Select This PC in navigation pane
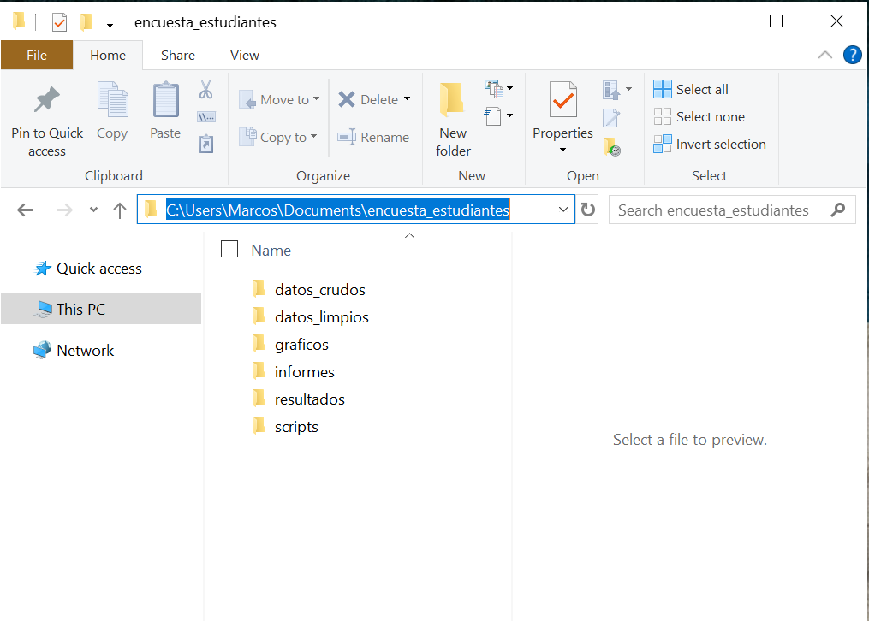This screenshot has width=869, height=621. 101,309
